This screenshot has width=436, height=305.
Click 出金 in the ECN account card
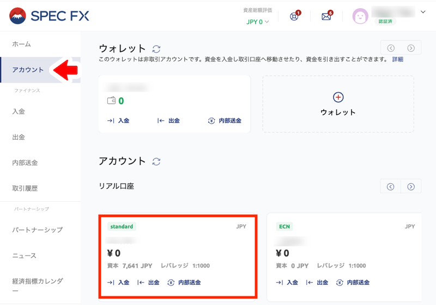[x=317, y=282]
